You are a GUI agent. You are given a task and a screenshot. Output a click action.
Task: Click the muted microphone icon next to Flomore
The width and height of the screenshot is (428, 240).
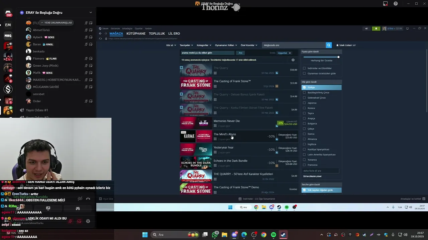coord(86,59)
